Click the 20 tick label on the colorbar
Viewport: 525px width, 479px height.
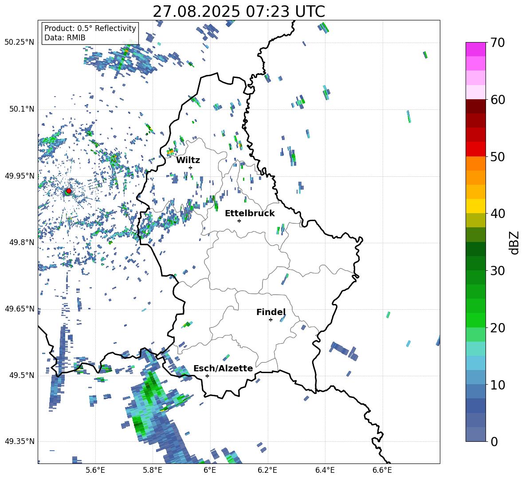[x=497, y=327]
